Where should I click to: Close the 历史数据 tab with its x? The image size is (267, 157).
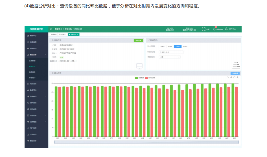click(x=66, y=35)
